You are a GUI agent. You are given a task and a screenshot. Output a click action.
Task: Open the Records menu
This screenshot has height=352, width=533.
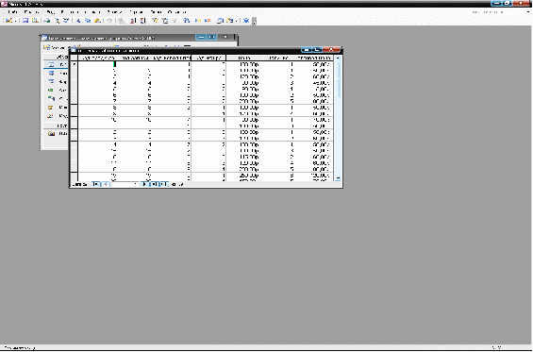click(114, 12)
